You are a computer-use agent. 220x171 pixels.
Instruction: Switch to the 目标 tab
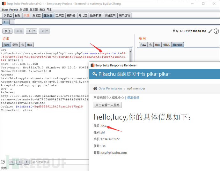(18, 15)
